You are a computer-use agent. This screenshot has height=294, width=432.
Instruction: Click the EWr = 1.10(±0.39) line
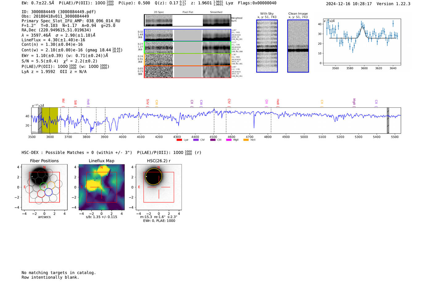click(x=65, y=56)
